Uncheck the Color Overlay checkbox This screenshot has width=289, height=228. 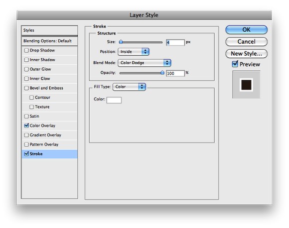tap(26, 125)
